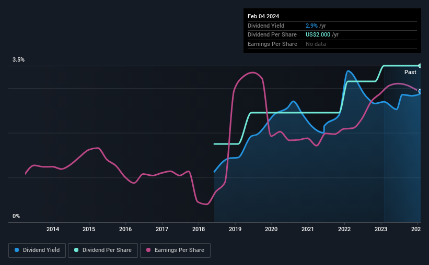Click the teal Dividend Per Share legend dot
Viewport: 429px width, 265px height.
pos(76,250)
